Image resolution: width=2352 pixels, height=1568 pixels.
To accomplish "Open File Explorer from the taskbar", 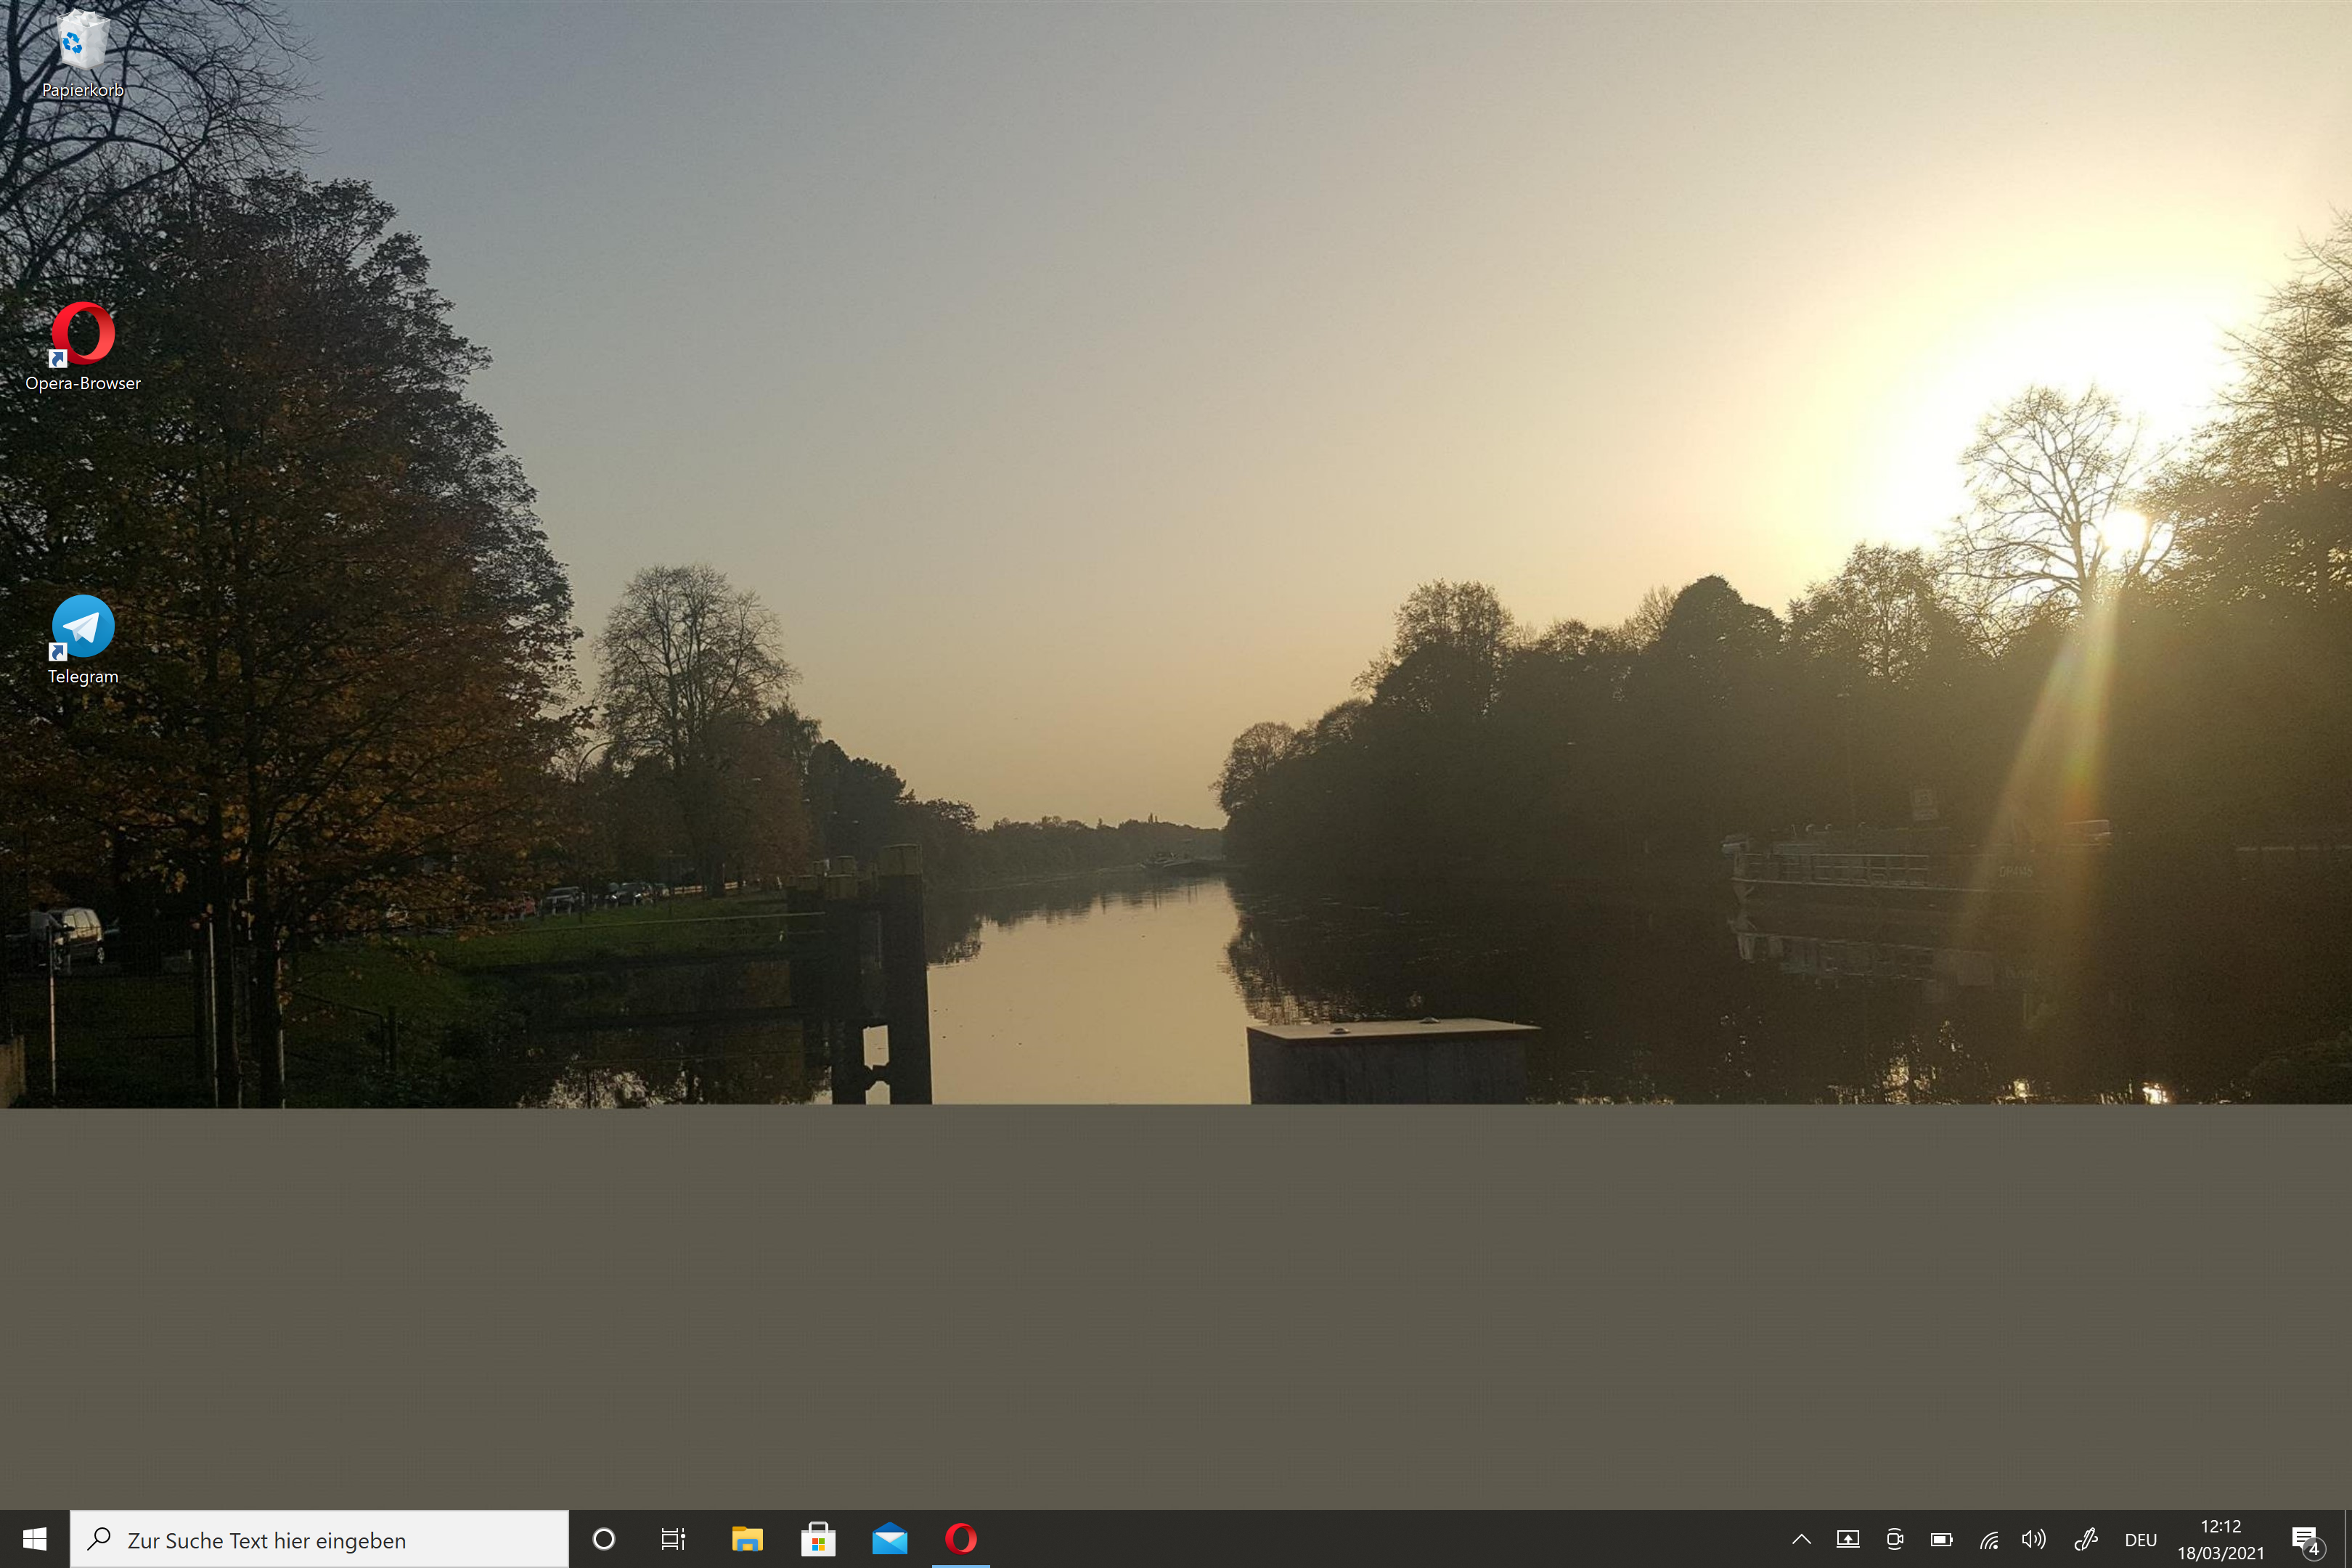I will (x=747, y=1539).
